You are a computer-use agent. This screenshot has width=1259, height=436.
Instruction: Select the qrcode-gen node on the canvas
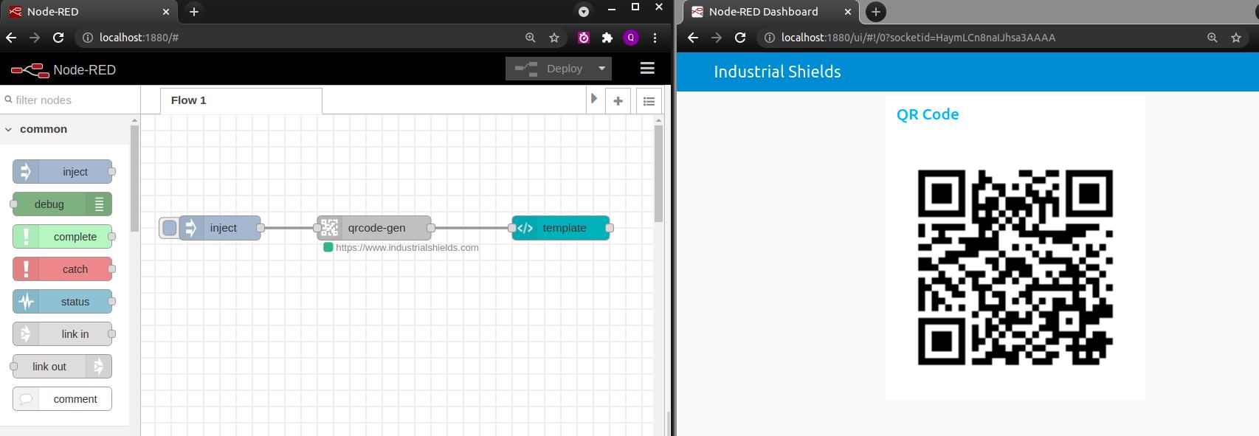374,228
